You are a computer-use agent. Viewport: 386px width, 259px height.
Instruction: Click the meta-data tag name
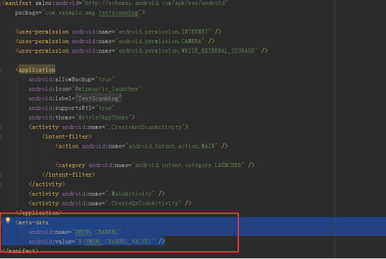tap(33, 222)
